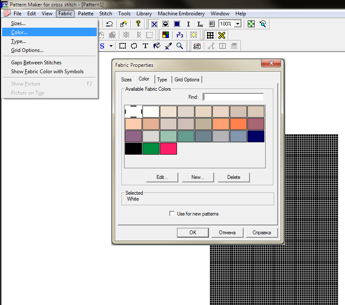The image size is (345, 305).
Task: Open the 100% zoom level dropdown
Action: coord(238,24)
